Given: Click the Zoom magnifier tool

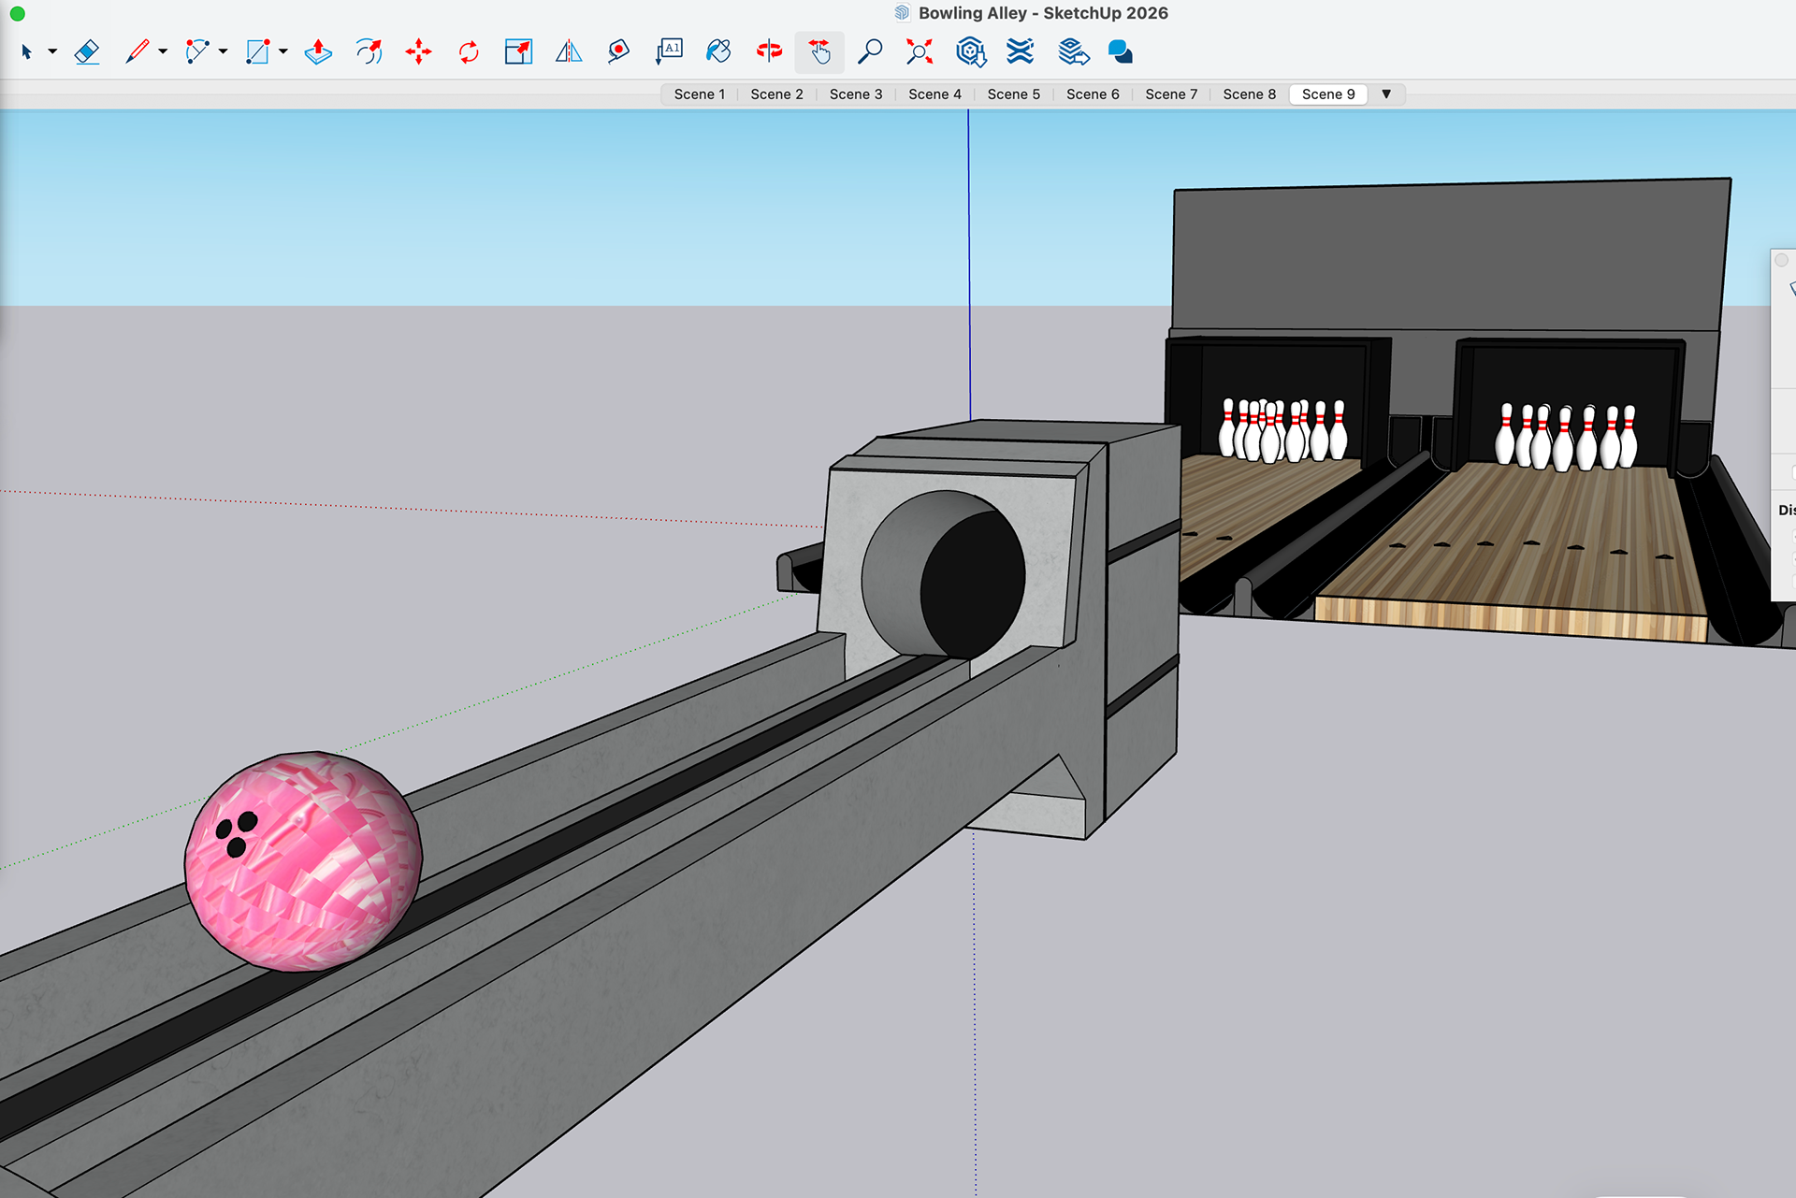Looking at the screenshot, I should click(x=870, y=51).
